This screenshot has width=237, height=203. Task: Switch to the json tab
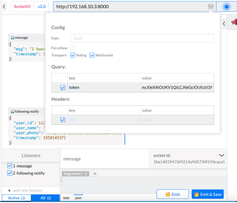tap(78, 198)
